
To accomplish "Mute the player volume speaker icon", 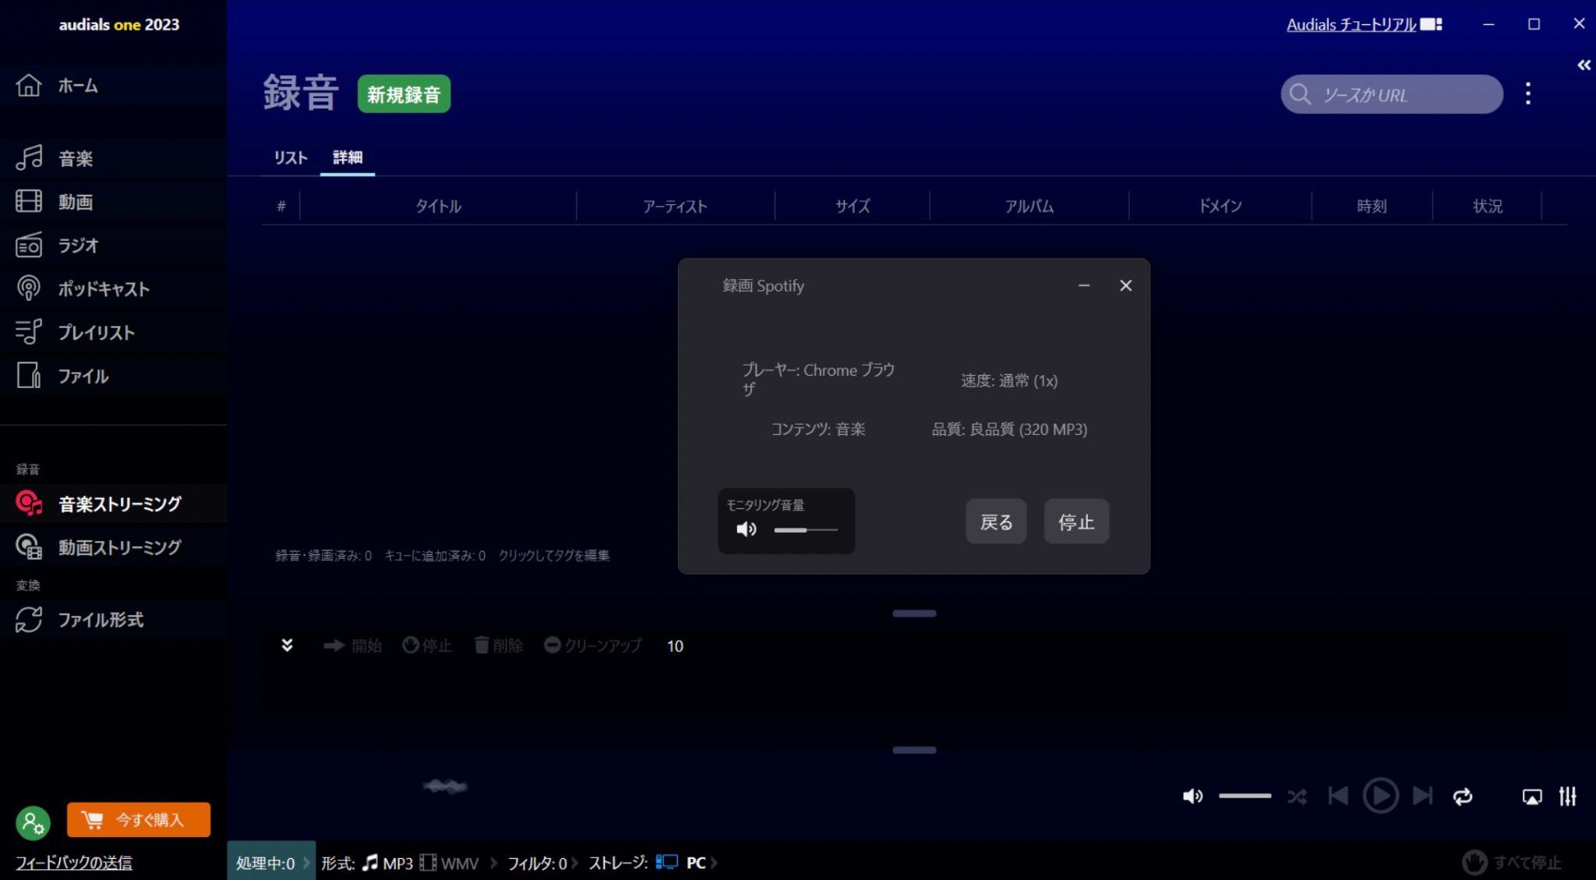I will (1192, 797).
